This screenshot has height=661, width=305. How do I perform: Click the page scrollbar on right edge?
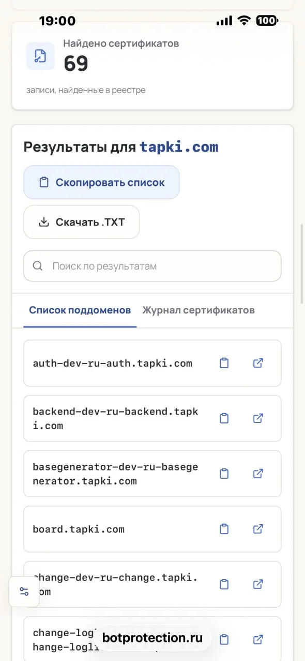302,263
